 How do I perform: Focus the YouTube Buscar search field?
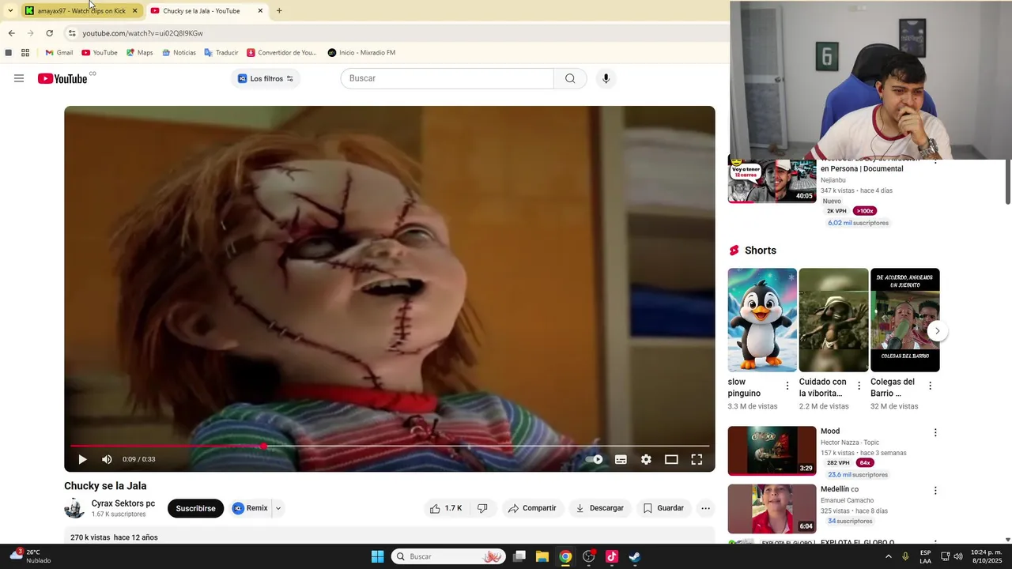[x=447, y=78]
